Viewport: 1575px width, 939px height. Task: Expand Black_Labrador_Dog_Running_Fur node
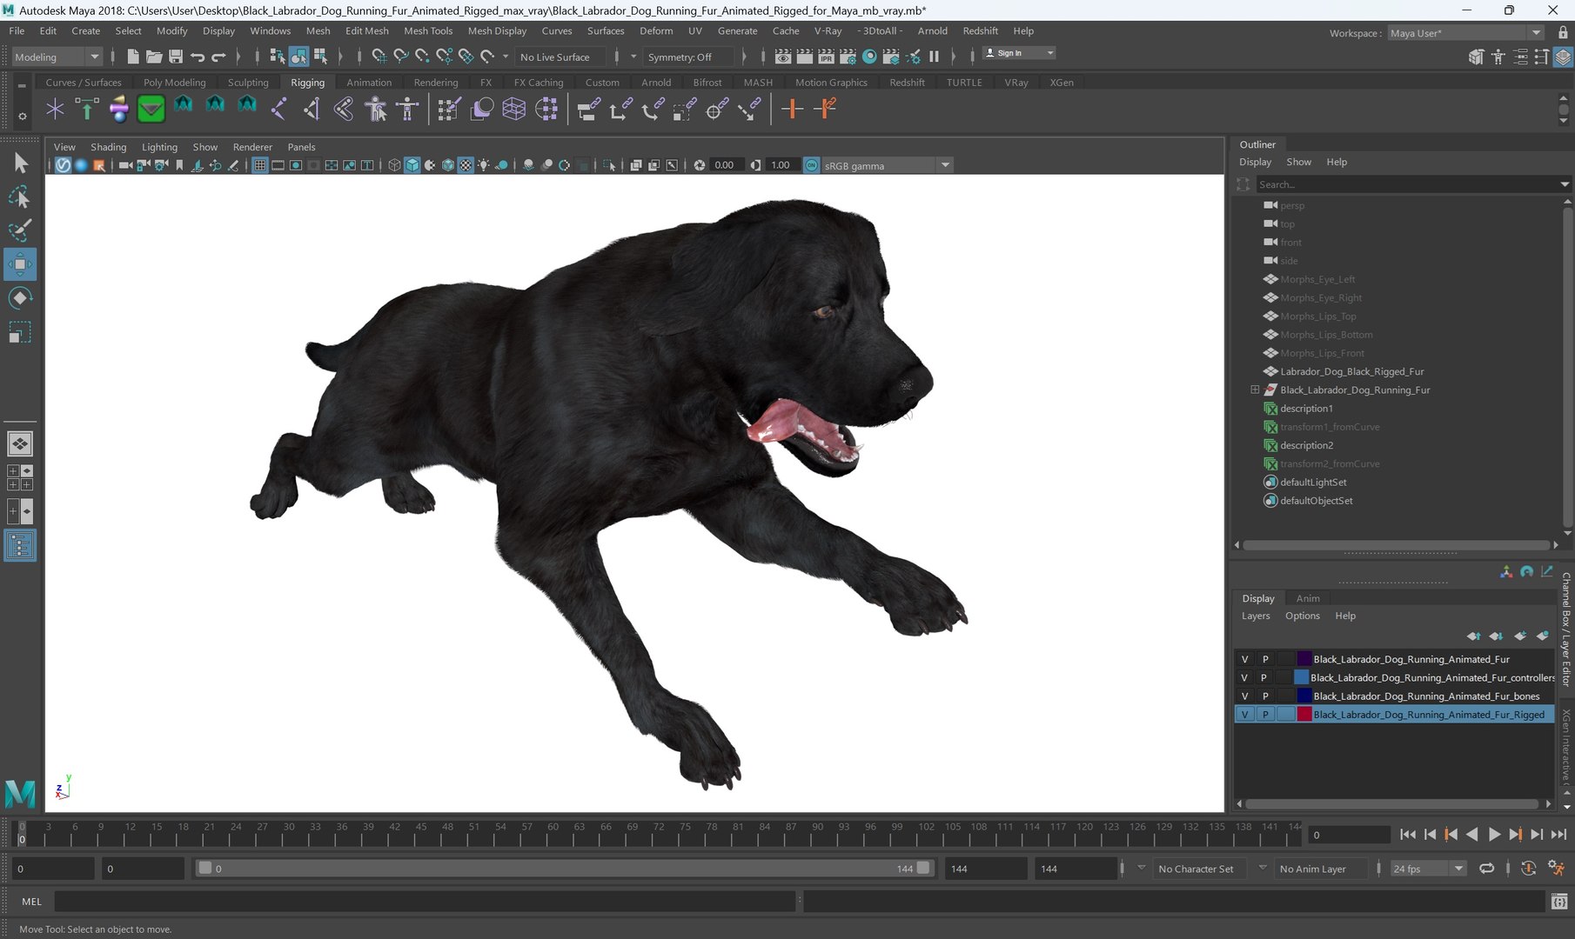(x=1255, y=390)
